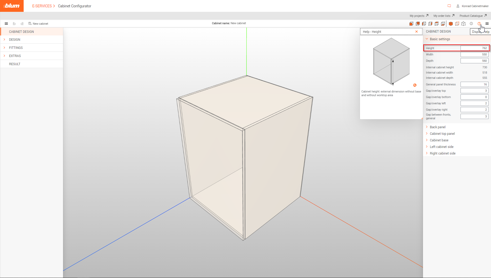The width and height of the screenshot is (491, 278).
Task: Enable solid shaded cabinet display
Action: 451,24
